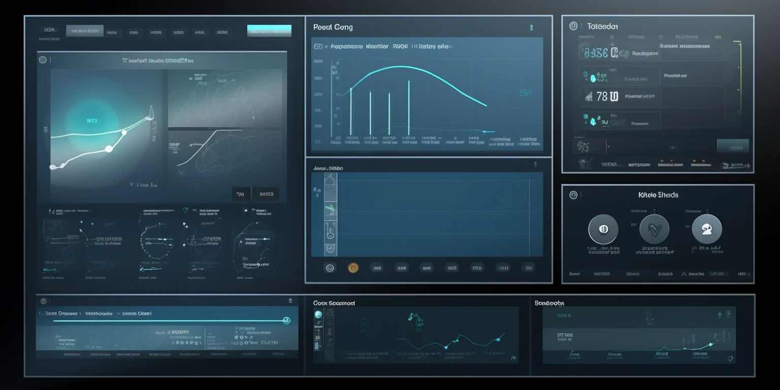Toggle the first pill button right of orange icon

coord(377,268)
